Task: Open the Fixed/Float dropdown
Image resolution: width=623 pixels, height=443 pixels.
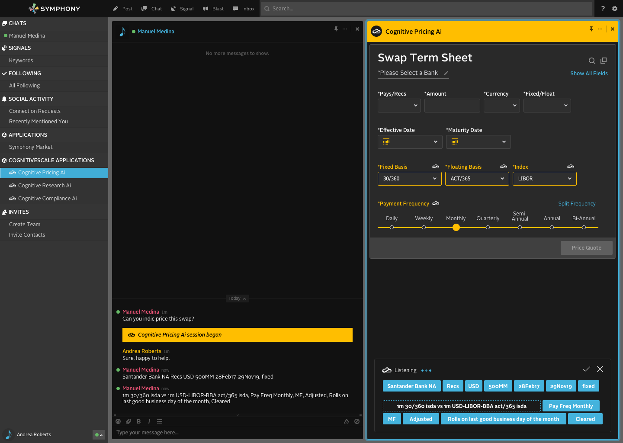Action: tap(547, 106)
